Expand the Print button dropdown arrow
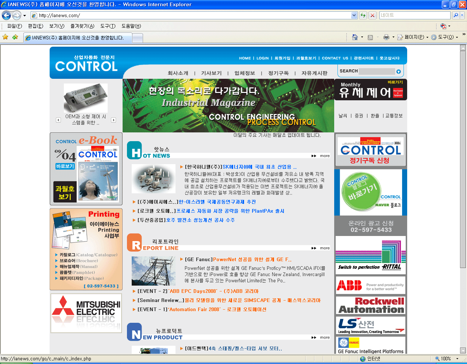Viewport: 467px width, 364px height. coord(393,37)
